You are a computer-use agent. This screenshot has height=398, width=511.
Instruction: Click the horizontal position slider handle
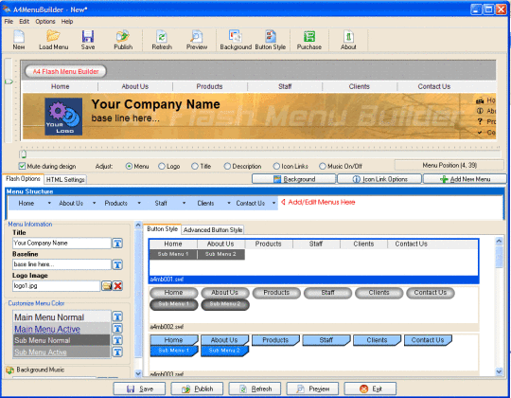coord(23,154)
